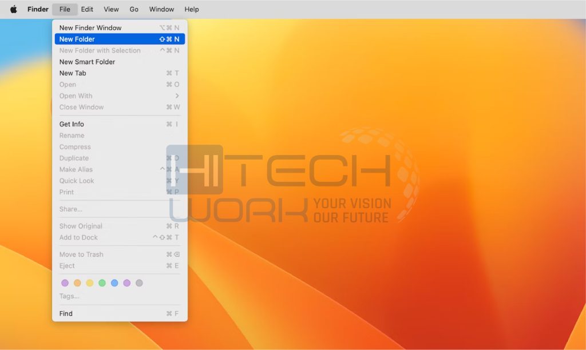The image size is (586, 350).
Task: Pick the purple tag dot between blue and gray
Action: point(126,283)
